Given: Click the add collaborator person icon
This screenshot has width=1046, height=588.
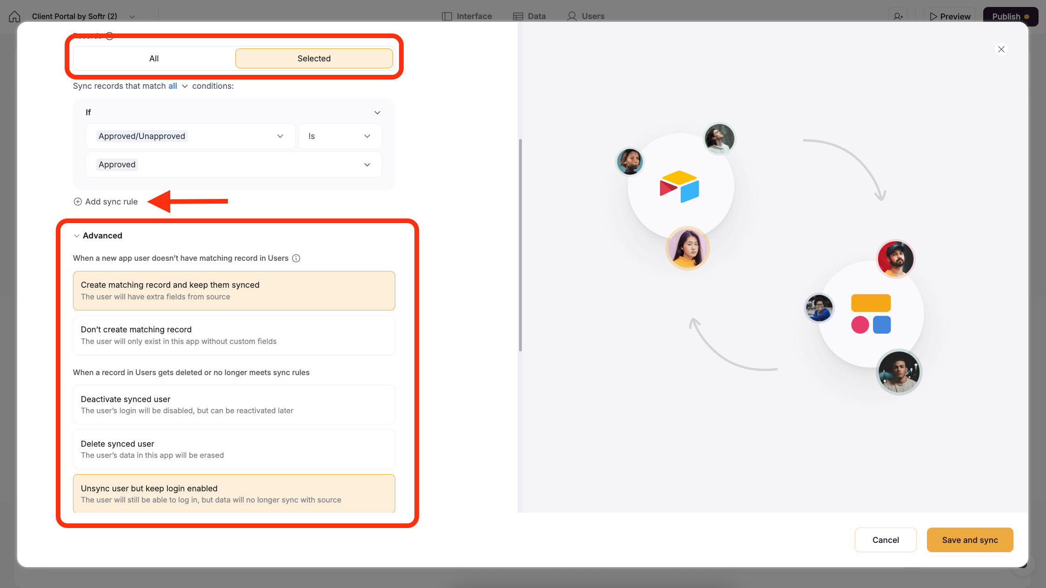Looking at the screenshot, I should [898, 16].
